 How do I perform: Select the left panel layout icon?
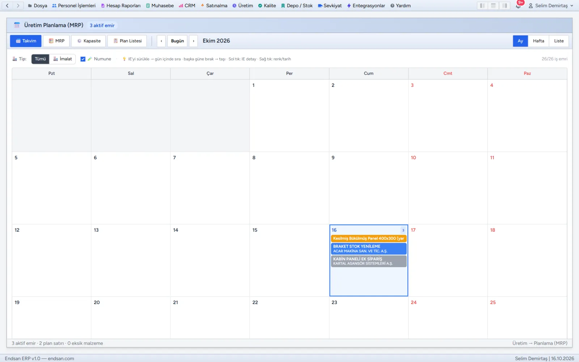(482, 5)
